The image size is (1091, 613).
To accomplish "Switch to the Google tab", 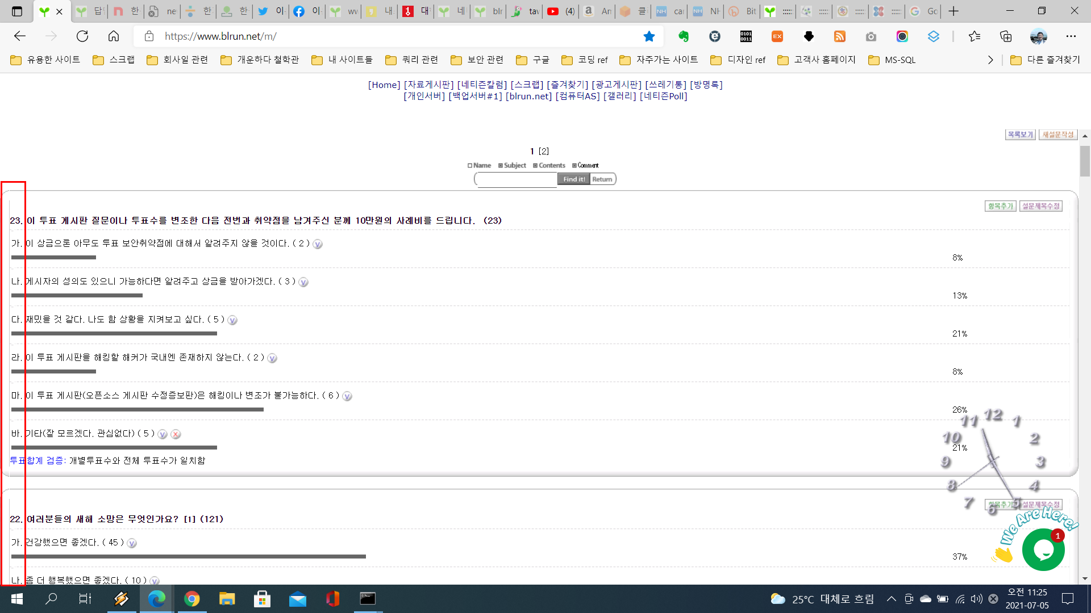I will pyautogui.click(x=924, y=11).
